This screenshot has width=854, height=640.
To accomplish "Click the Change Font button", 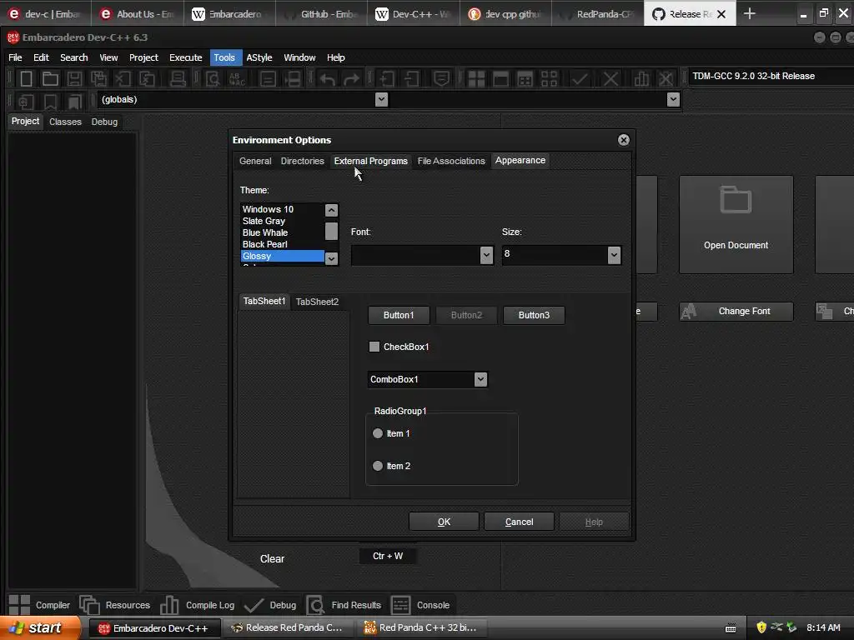I will 736,312.
